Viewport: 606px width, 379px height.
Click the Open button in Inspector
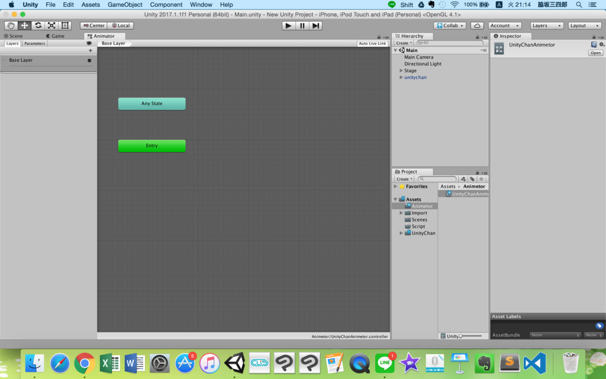coord(595,53)
